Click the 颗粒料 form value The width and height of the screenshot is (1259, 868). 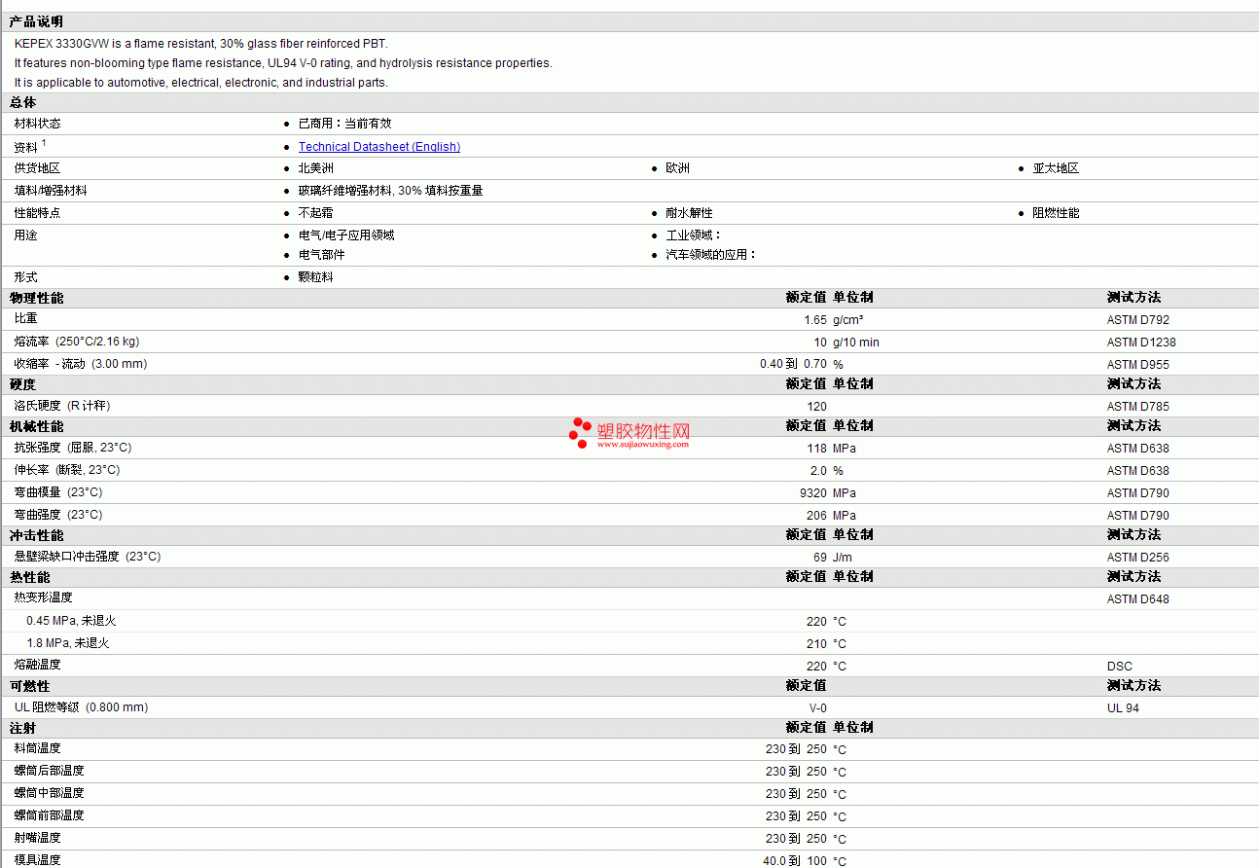coord(316,277)
